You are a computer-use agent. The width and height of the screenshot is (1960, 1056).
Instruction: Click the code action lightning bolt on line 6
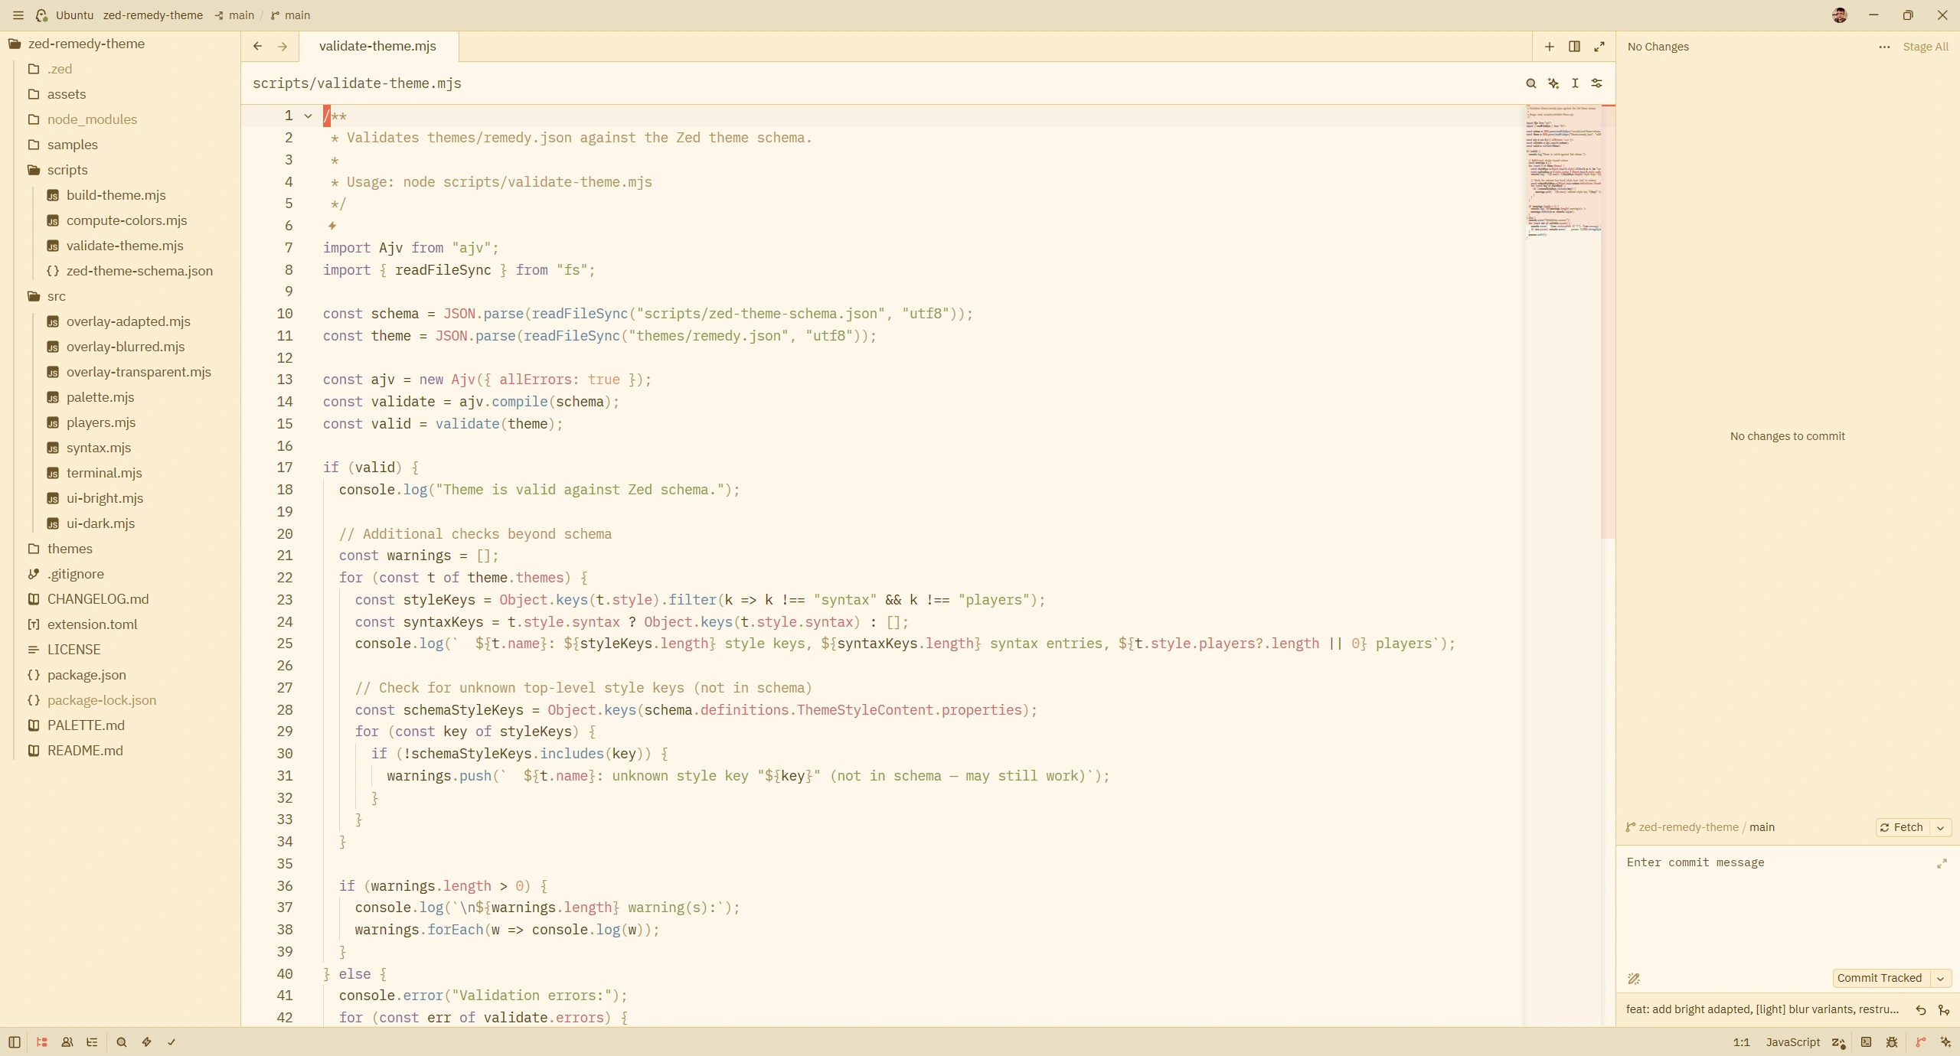(332, 226)
